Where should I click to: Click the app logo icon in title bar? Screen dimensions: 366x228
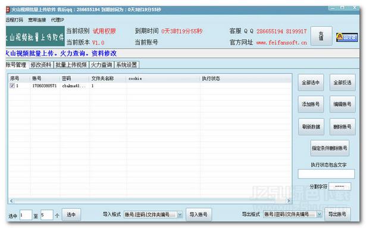8,10
